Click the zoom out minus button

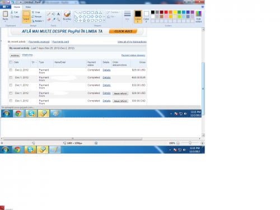178,143
